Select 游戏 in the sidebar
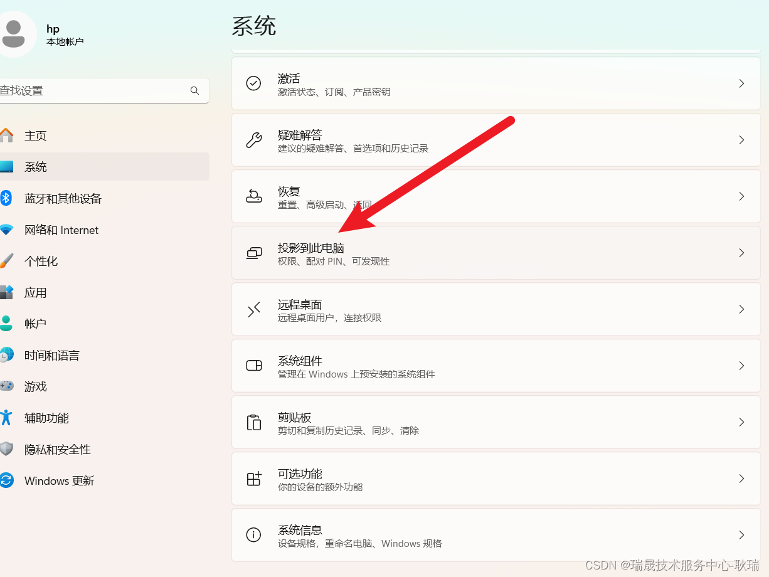Viewport: 769px width, 577px height. tap(104, 386)
